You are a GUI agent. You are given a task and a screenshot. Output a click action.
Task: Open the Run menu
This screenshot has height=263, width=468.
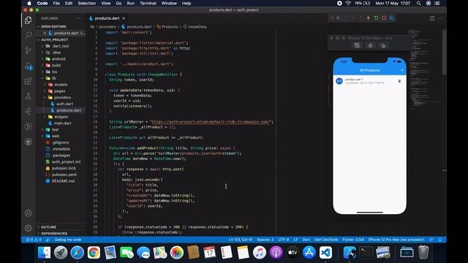click(x=130, y=3)
